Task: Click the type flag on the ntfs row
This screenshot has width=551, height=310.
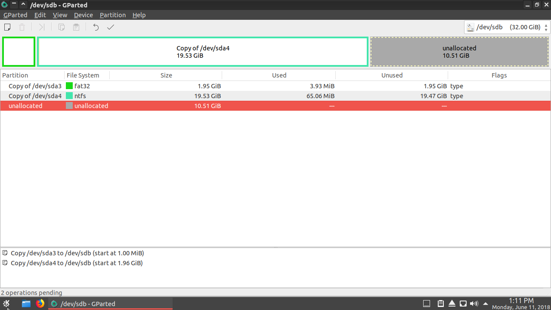Action: 457,96
